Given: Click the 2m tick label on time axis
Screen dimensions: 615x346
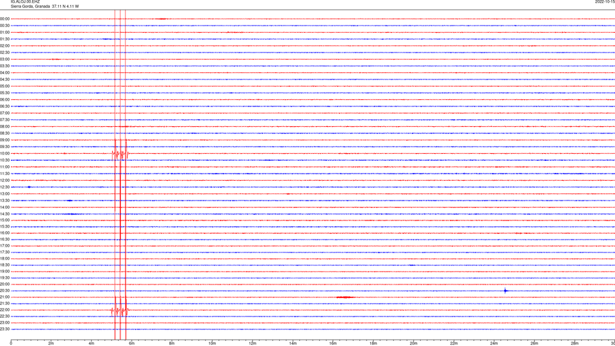Looking at the screenshot, I should [x=51, y=343].
